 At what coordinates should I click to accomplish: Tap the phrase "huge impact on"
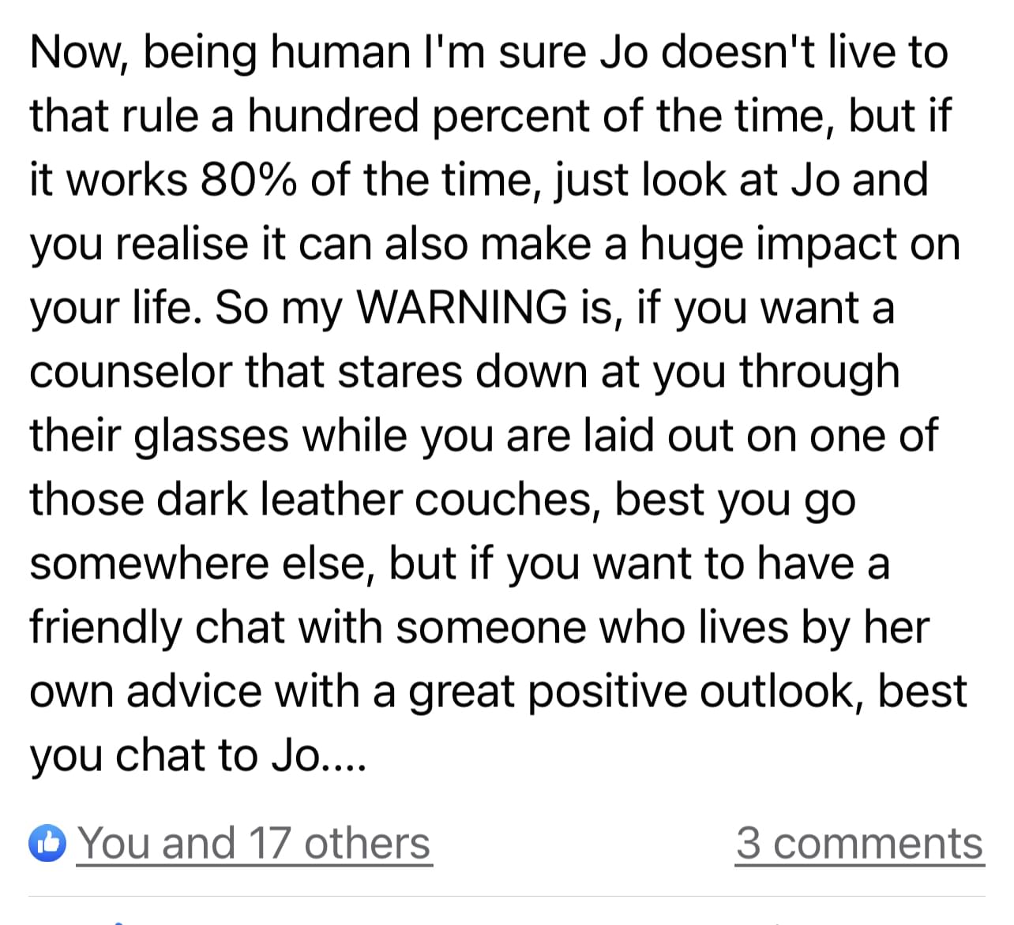[x=800, y=245]
